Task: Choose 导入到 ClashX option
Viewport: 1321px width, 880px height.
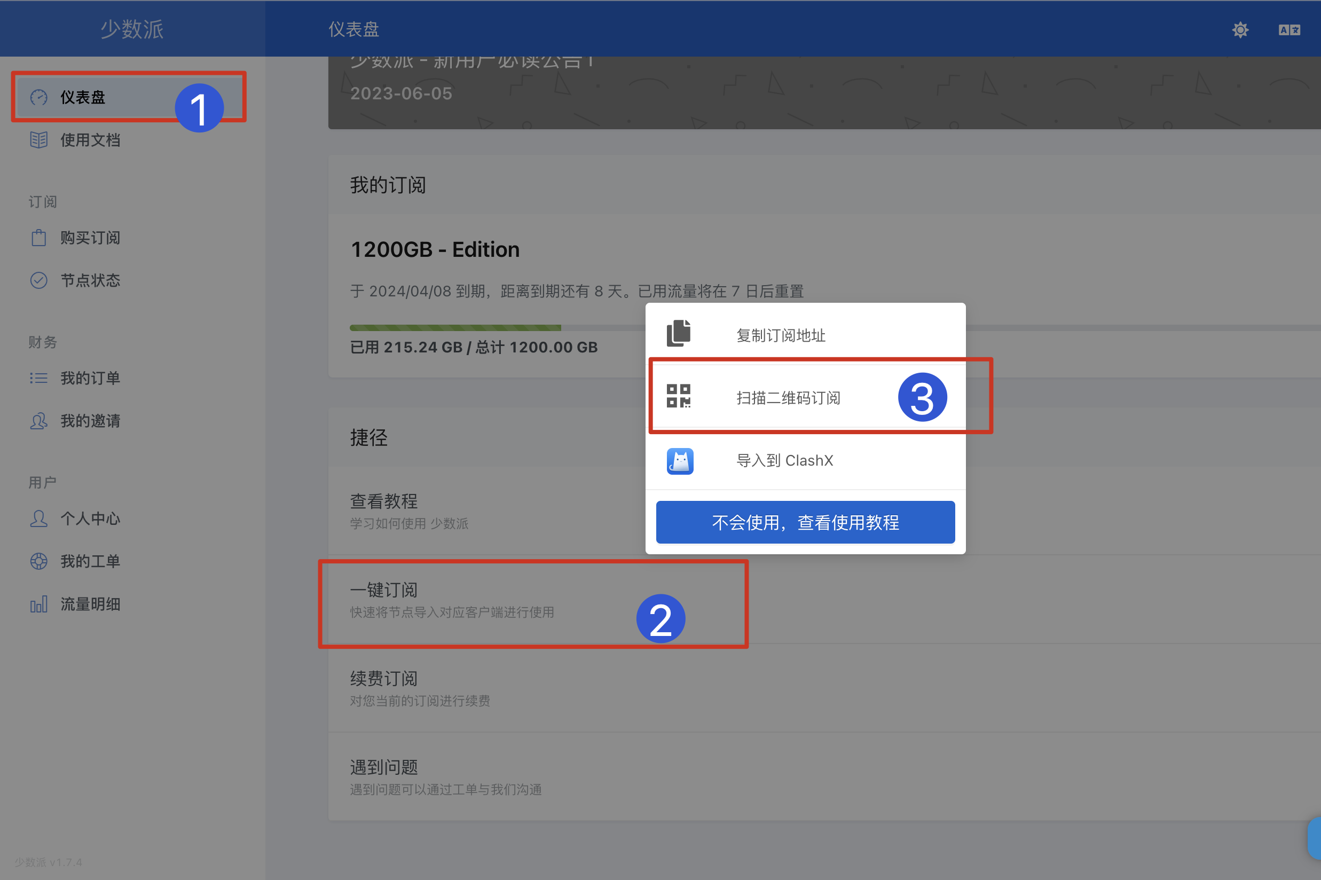Action: click(784, 461)
